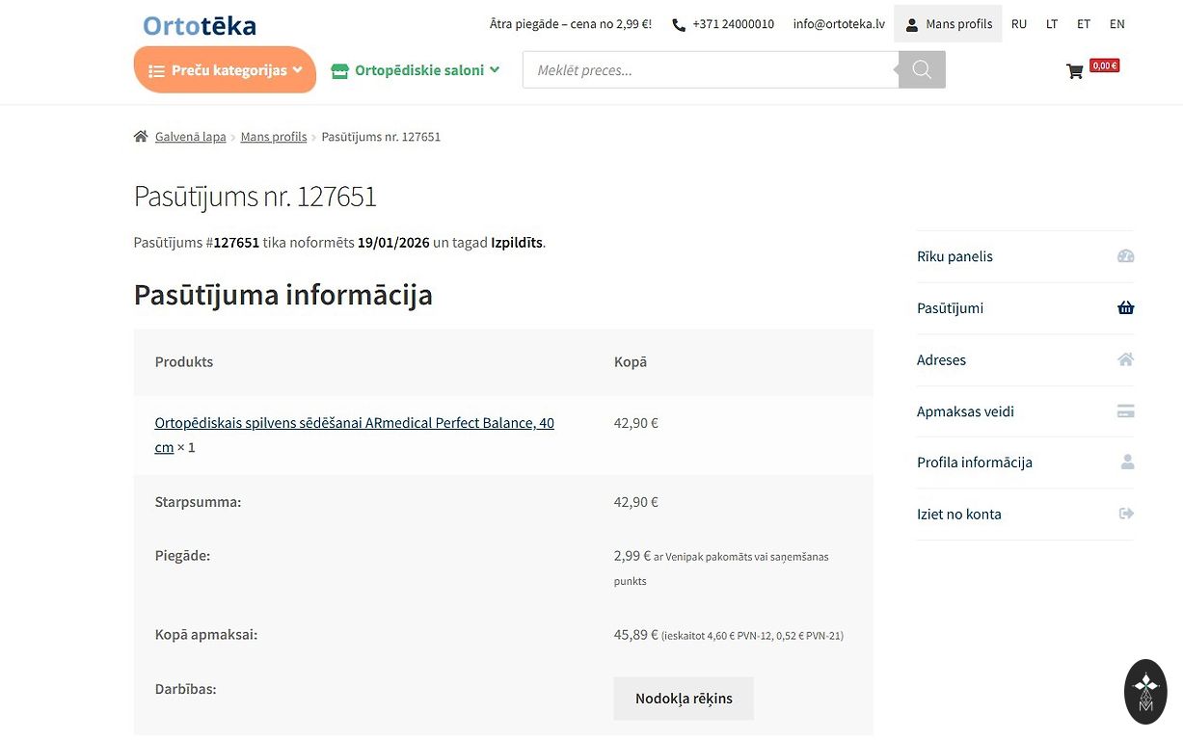
Task: Click the Iziet no konta logout icon
Action: point(1125,514)
